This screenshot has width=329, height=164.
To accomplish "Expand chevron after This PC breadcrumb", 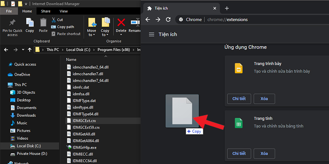I will click(x=63, y=50).
